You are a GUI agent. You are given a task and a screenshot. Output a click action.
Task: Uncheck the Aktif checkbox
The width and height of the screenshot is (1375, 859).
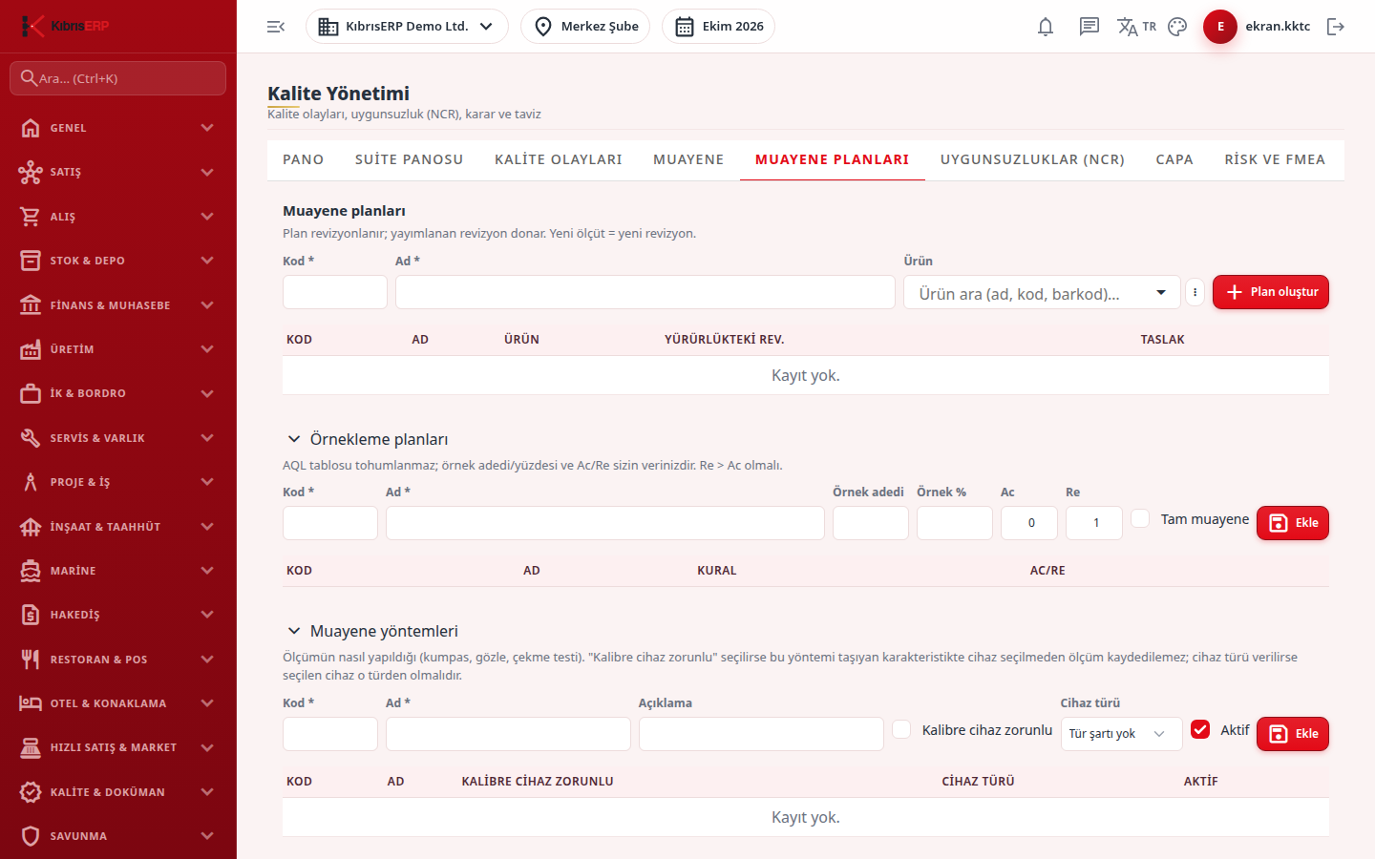point(1200,729)
